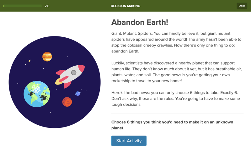This screenshot has height=157, width=251.
Task: Click the right black spider on Earth
Action: point(43,97)
